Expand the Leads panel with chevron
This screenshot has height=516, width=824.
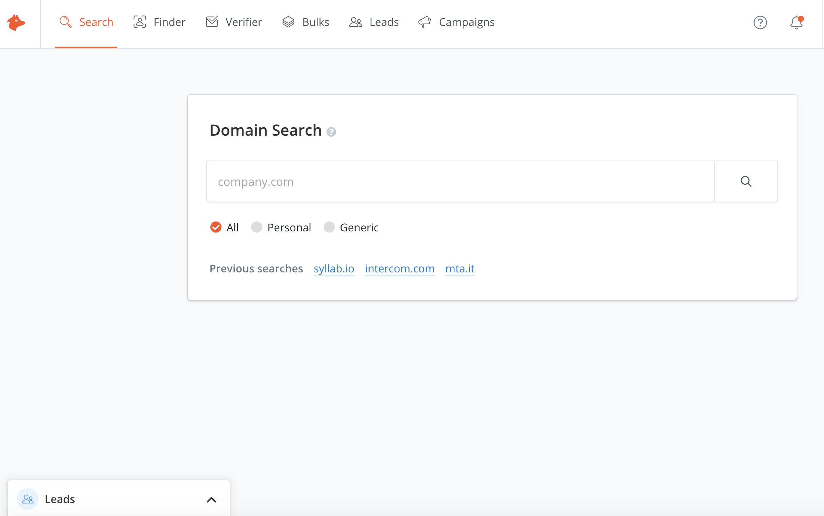point(211,500)
